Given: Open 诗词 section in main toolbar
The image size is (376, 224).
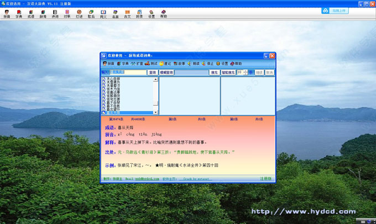Looking at the screenshot, I should point(55,14).
